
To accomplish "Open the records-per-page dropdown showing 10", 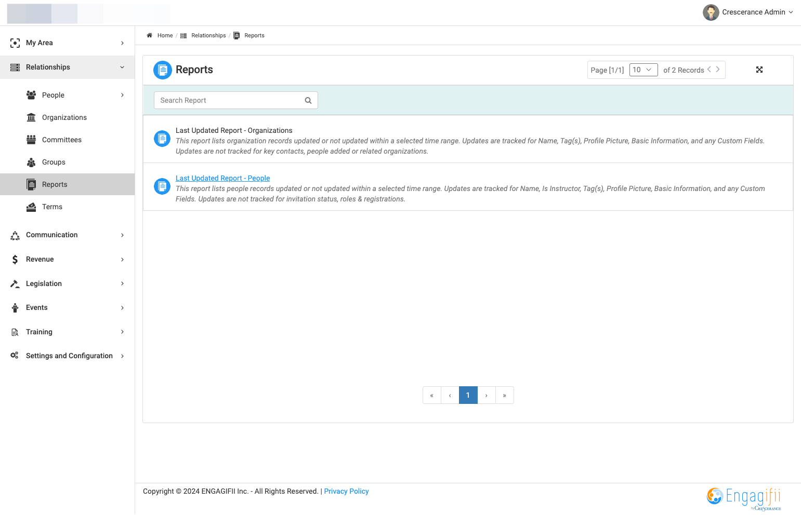I will (644, 70).
